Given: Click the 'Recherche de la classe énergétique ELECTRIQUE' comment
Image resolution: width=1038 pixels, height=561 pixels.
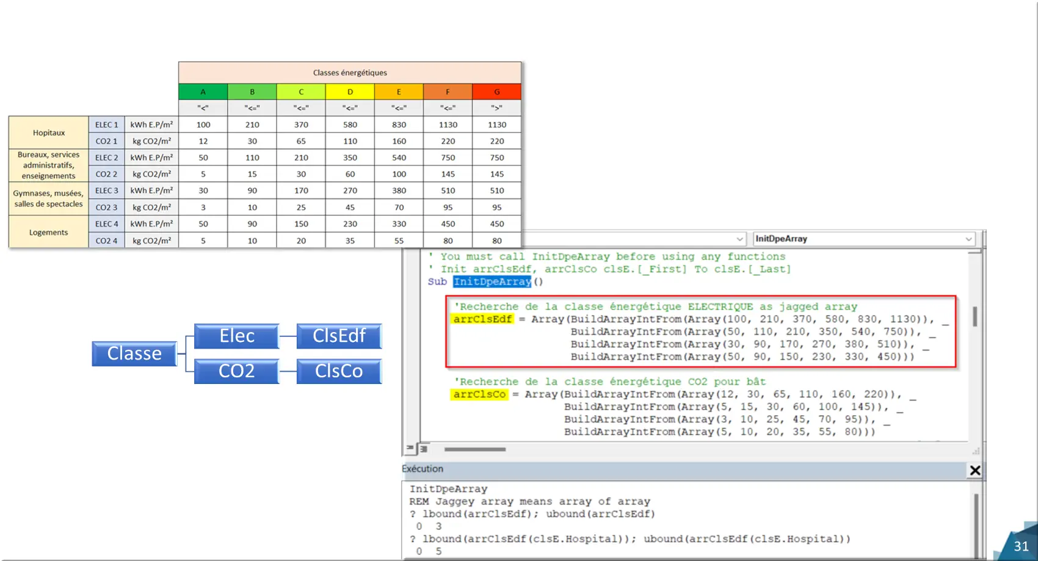Looking at the screenshot, I should pyautogui.click(x=656, y=306).
